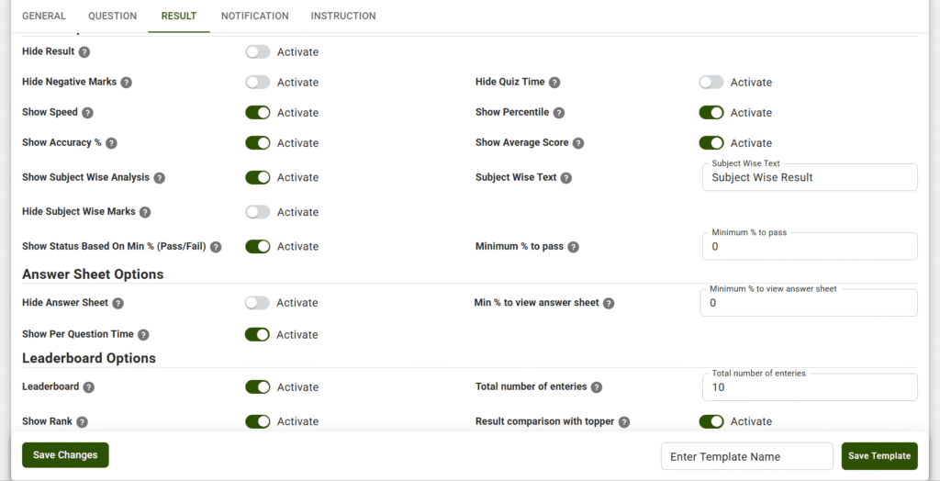Toggle the Hide Quiz Time switch
This screenshot has height=481, width=940.
coord(711,83)
